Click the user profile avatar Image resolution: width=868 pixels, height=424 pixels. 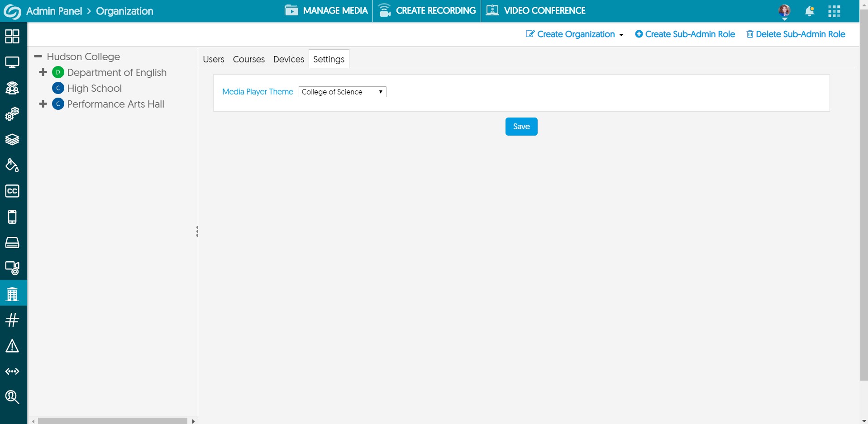(784, 11)
